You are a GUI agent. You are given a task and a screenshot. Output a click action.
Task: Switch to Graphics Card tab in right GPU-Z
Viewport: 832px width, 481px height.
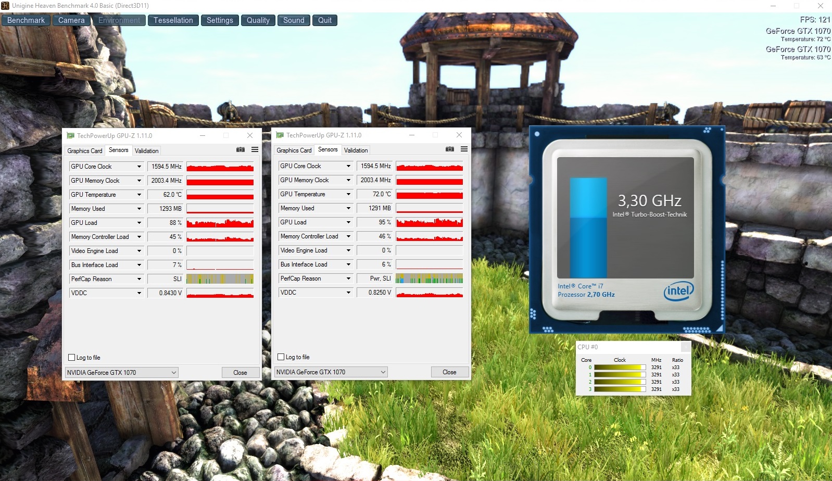294,150
